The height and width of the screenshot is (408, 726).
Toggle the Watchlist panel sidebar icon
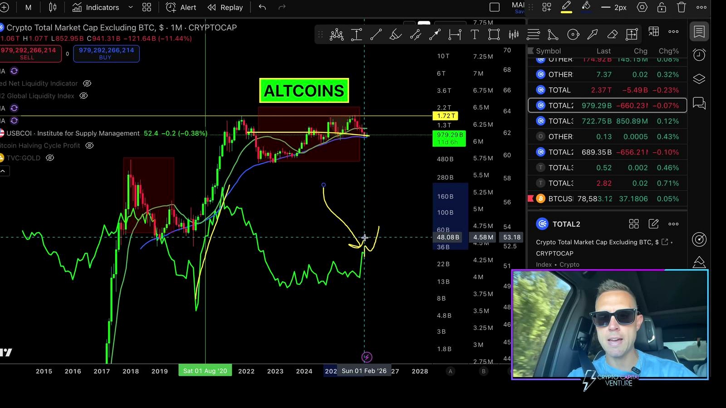point(699,31)
